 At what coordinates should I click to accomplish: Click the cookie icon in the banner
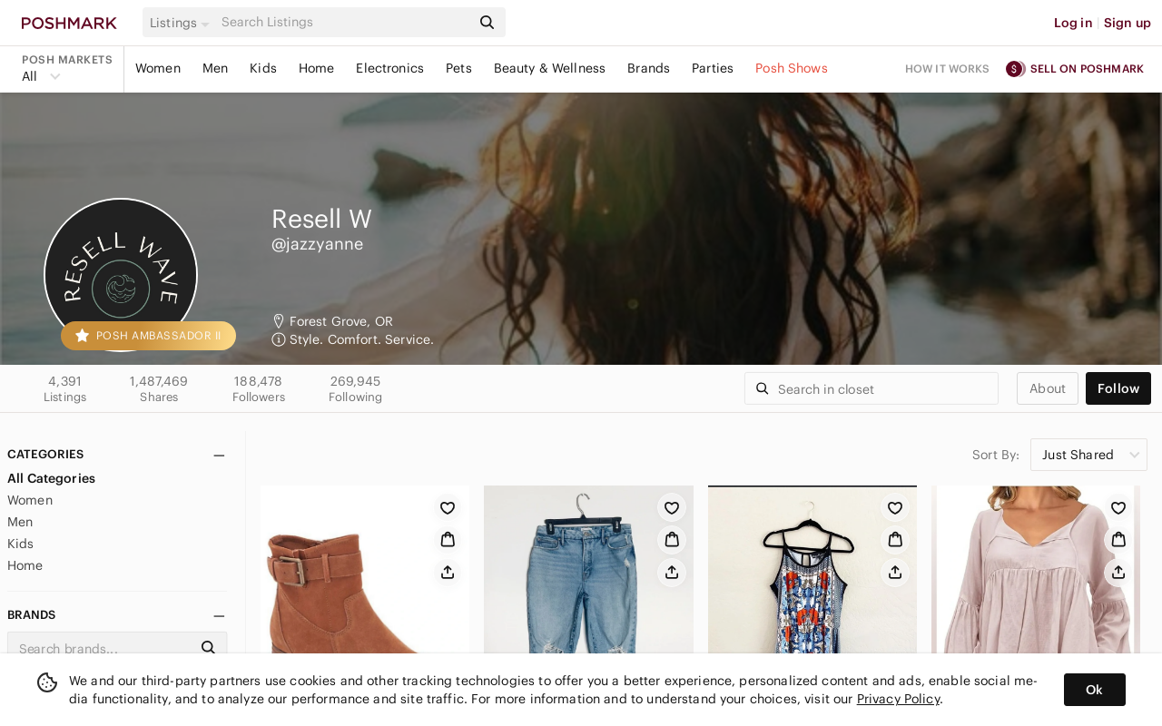click(47, 682)
